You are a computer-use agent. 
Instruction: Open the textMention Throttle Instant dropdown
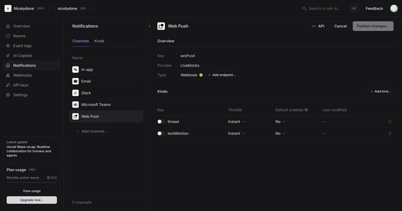[236, 133]
